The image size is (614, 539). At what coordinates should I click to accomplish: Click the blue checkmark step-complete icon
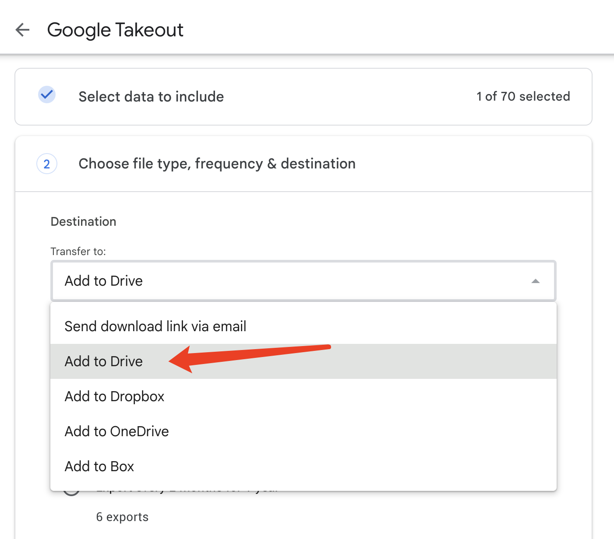coord(47,94)
